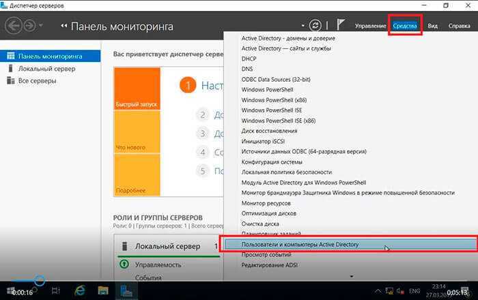Choose DNS from tools menu
478x300 pixels.
[247, 69]
